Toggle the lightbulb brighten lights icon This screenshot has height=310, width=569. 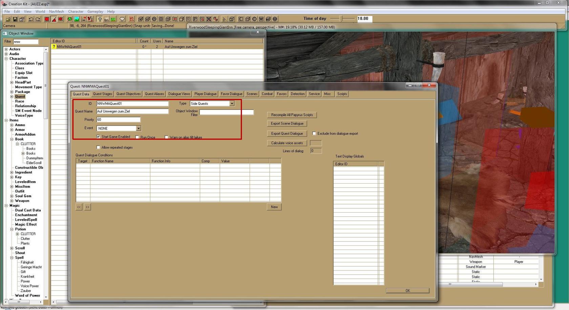pos(100,19)
